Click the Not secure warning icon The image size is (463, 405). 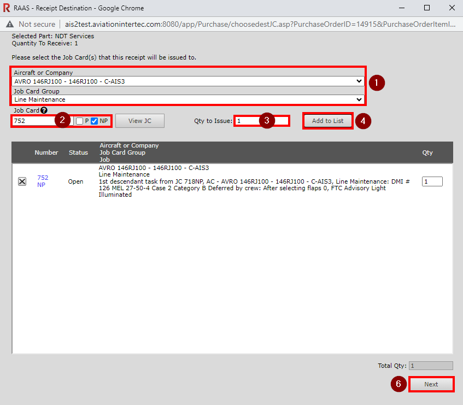(x=10, y=24)
